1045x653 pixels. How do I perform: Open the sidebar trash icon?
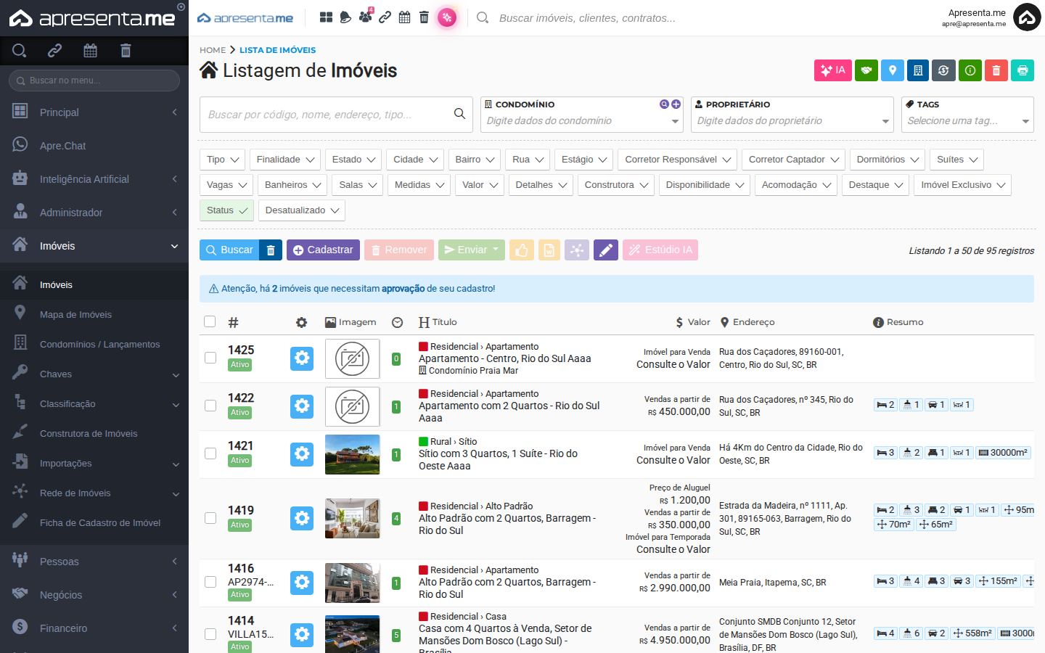click(126, 50)
